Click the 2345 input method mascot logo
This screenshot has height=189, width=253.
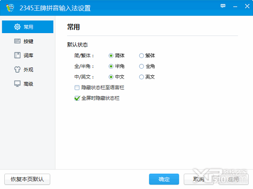click(10, 8)
